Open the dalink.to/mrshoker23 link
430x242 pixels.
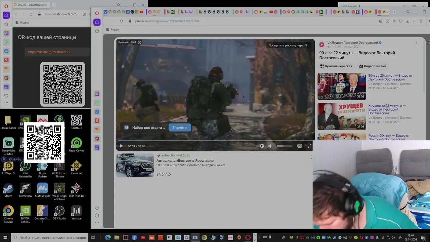tap(49, 52)
